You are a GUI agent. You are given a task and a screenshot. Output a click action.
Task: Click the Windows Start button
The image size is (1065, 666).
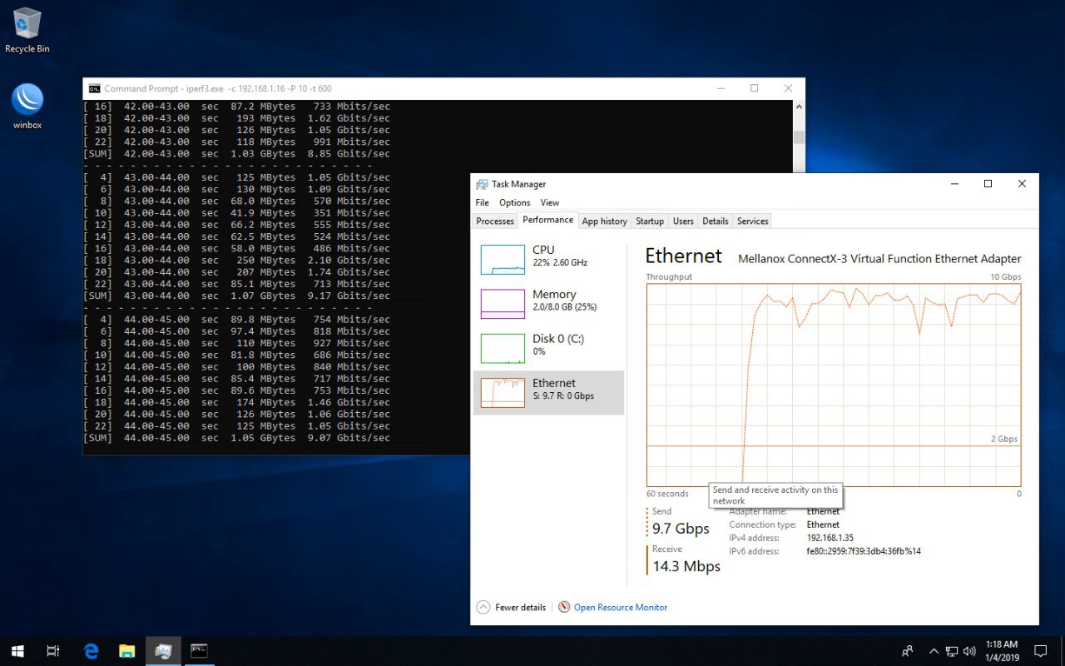tap(17, 651)
